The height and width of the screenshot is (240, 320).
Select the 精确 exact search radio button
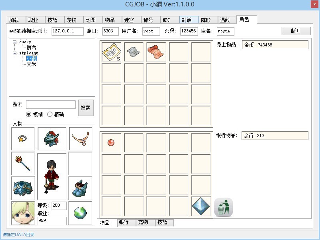50,114
